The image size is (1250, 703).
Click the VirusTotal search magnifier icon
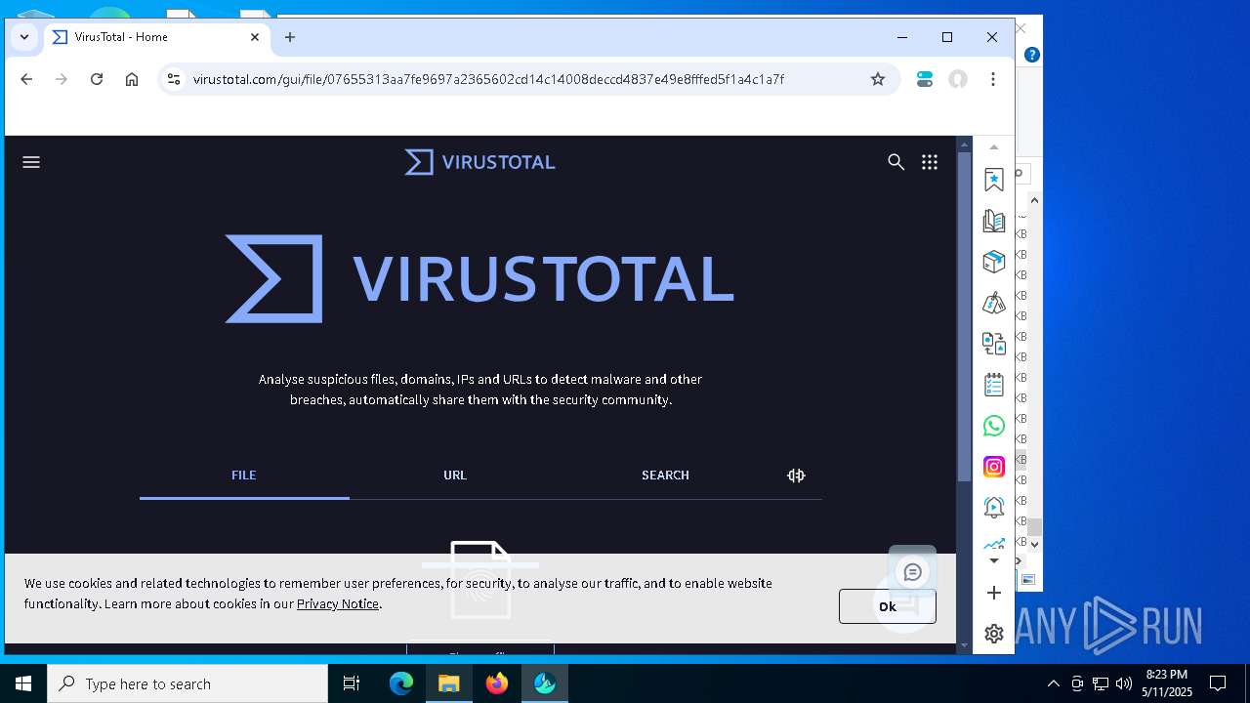(896, 162)
